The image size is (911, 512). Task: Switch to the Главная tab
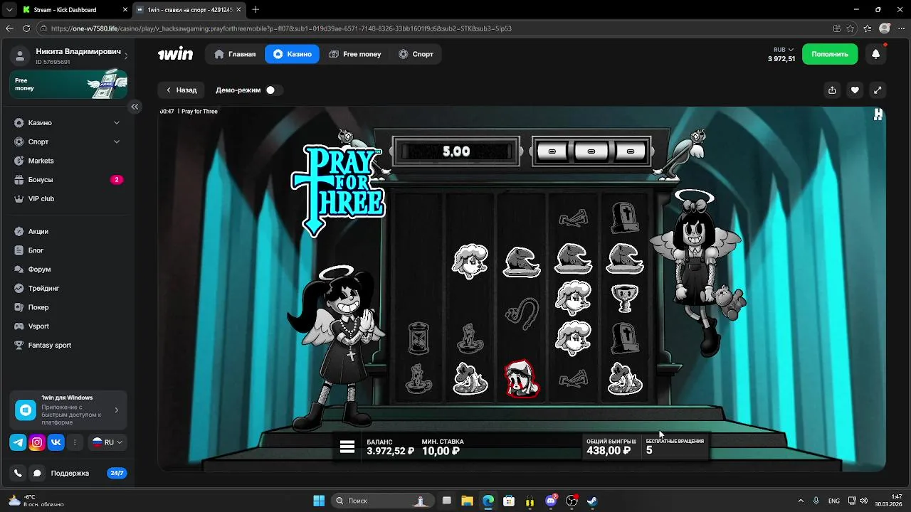[235, 54]
